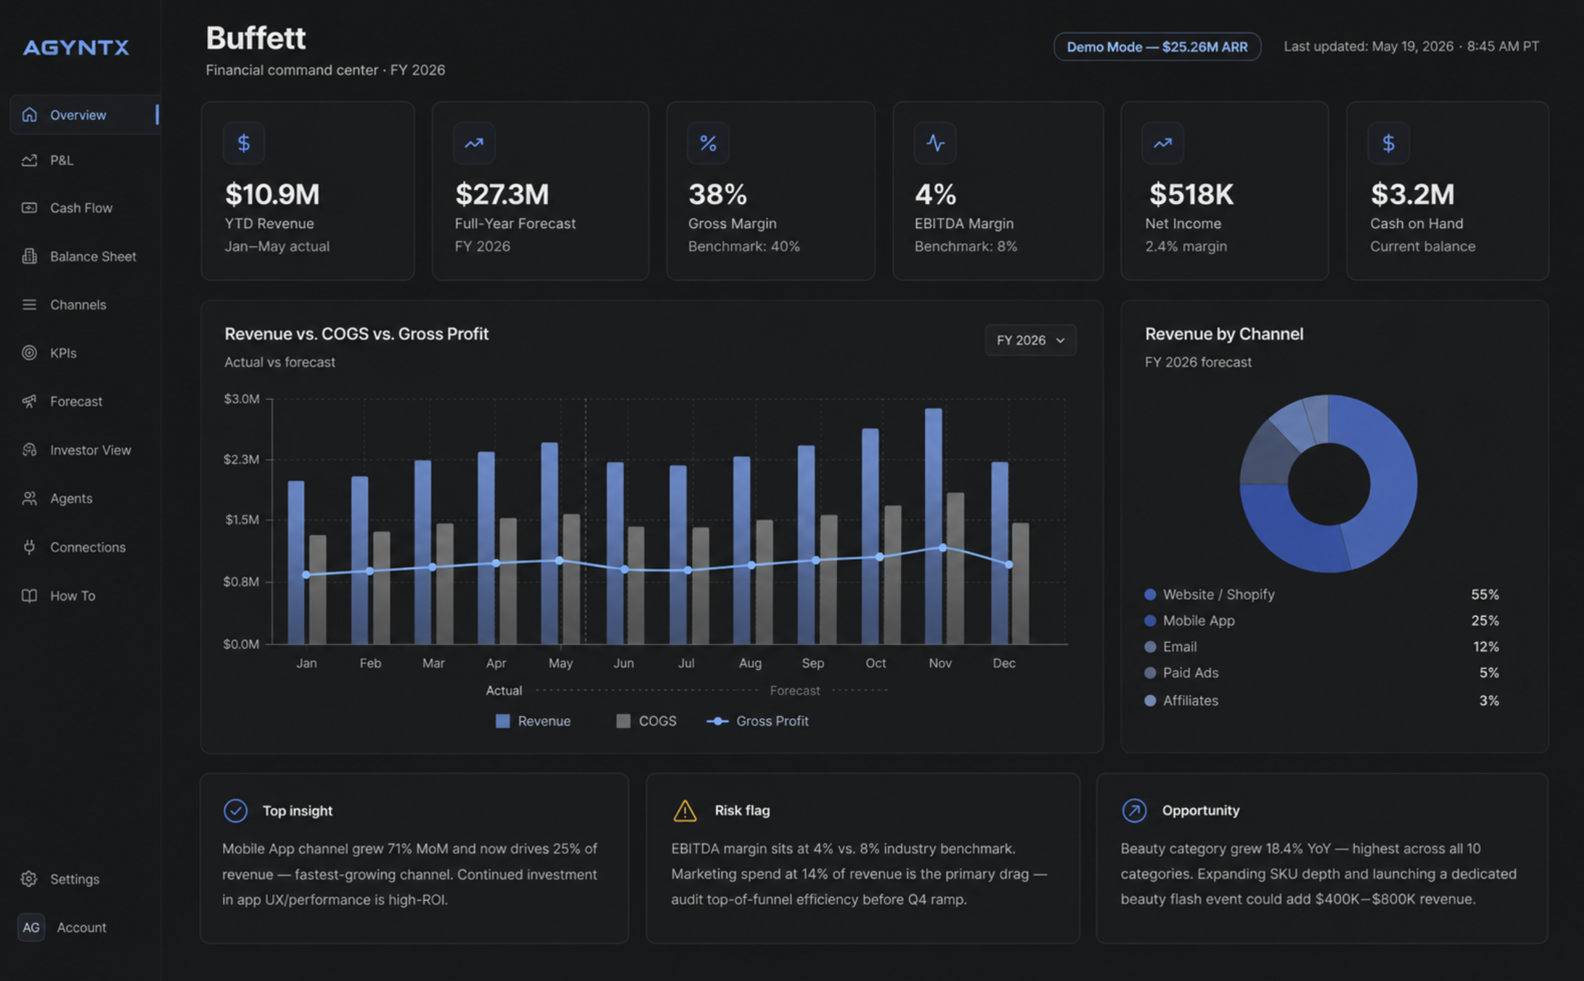Open the Settings page label
The width and height of the screenshot is (1584, 981).
[x=75, y=879]
